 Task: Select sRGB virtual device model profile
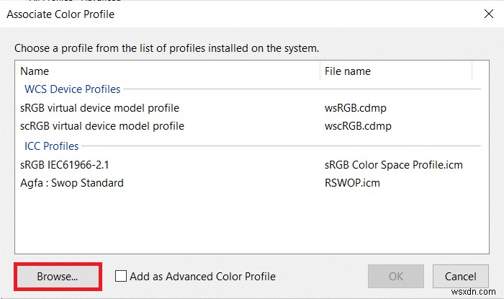[x=99, y=108]
